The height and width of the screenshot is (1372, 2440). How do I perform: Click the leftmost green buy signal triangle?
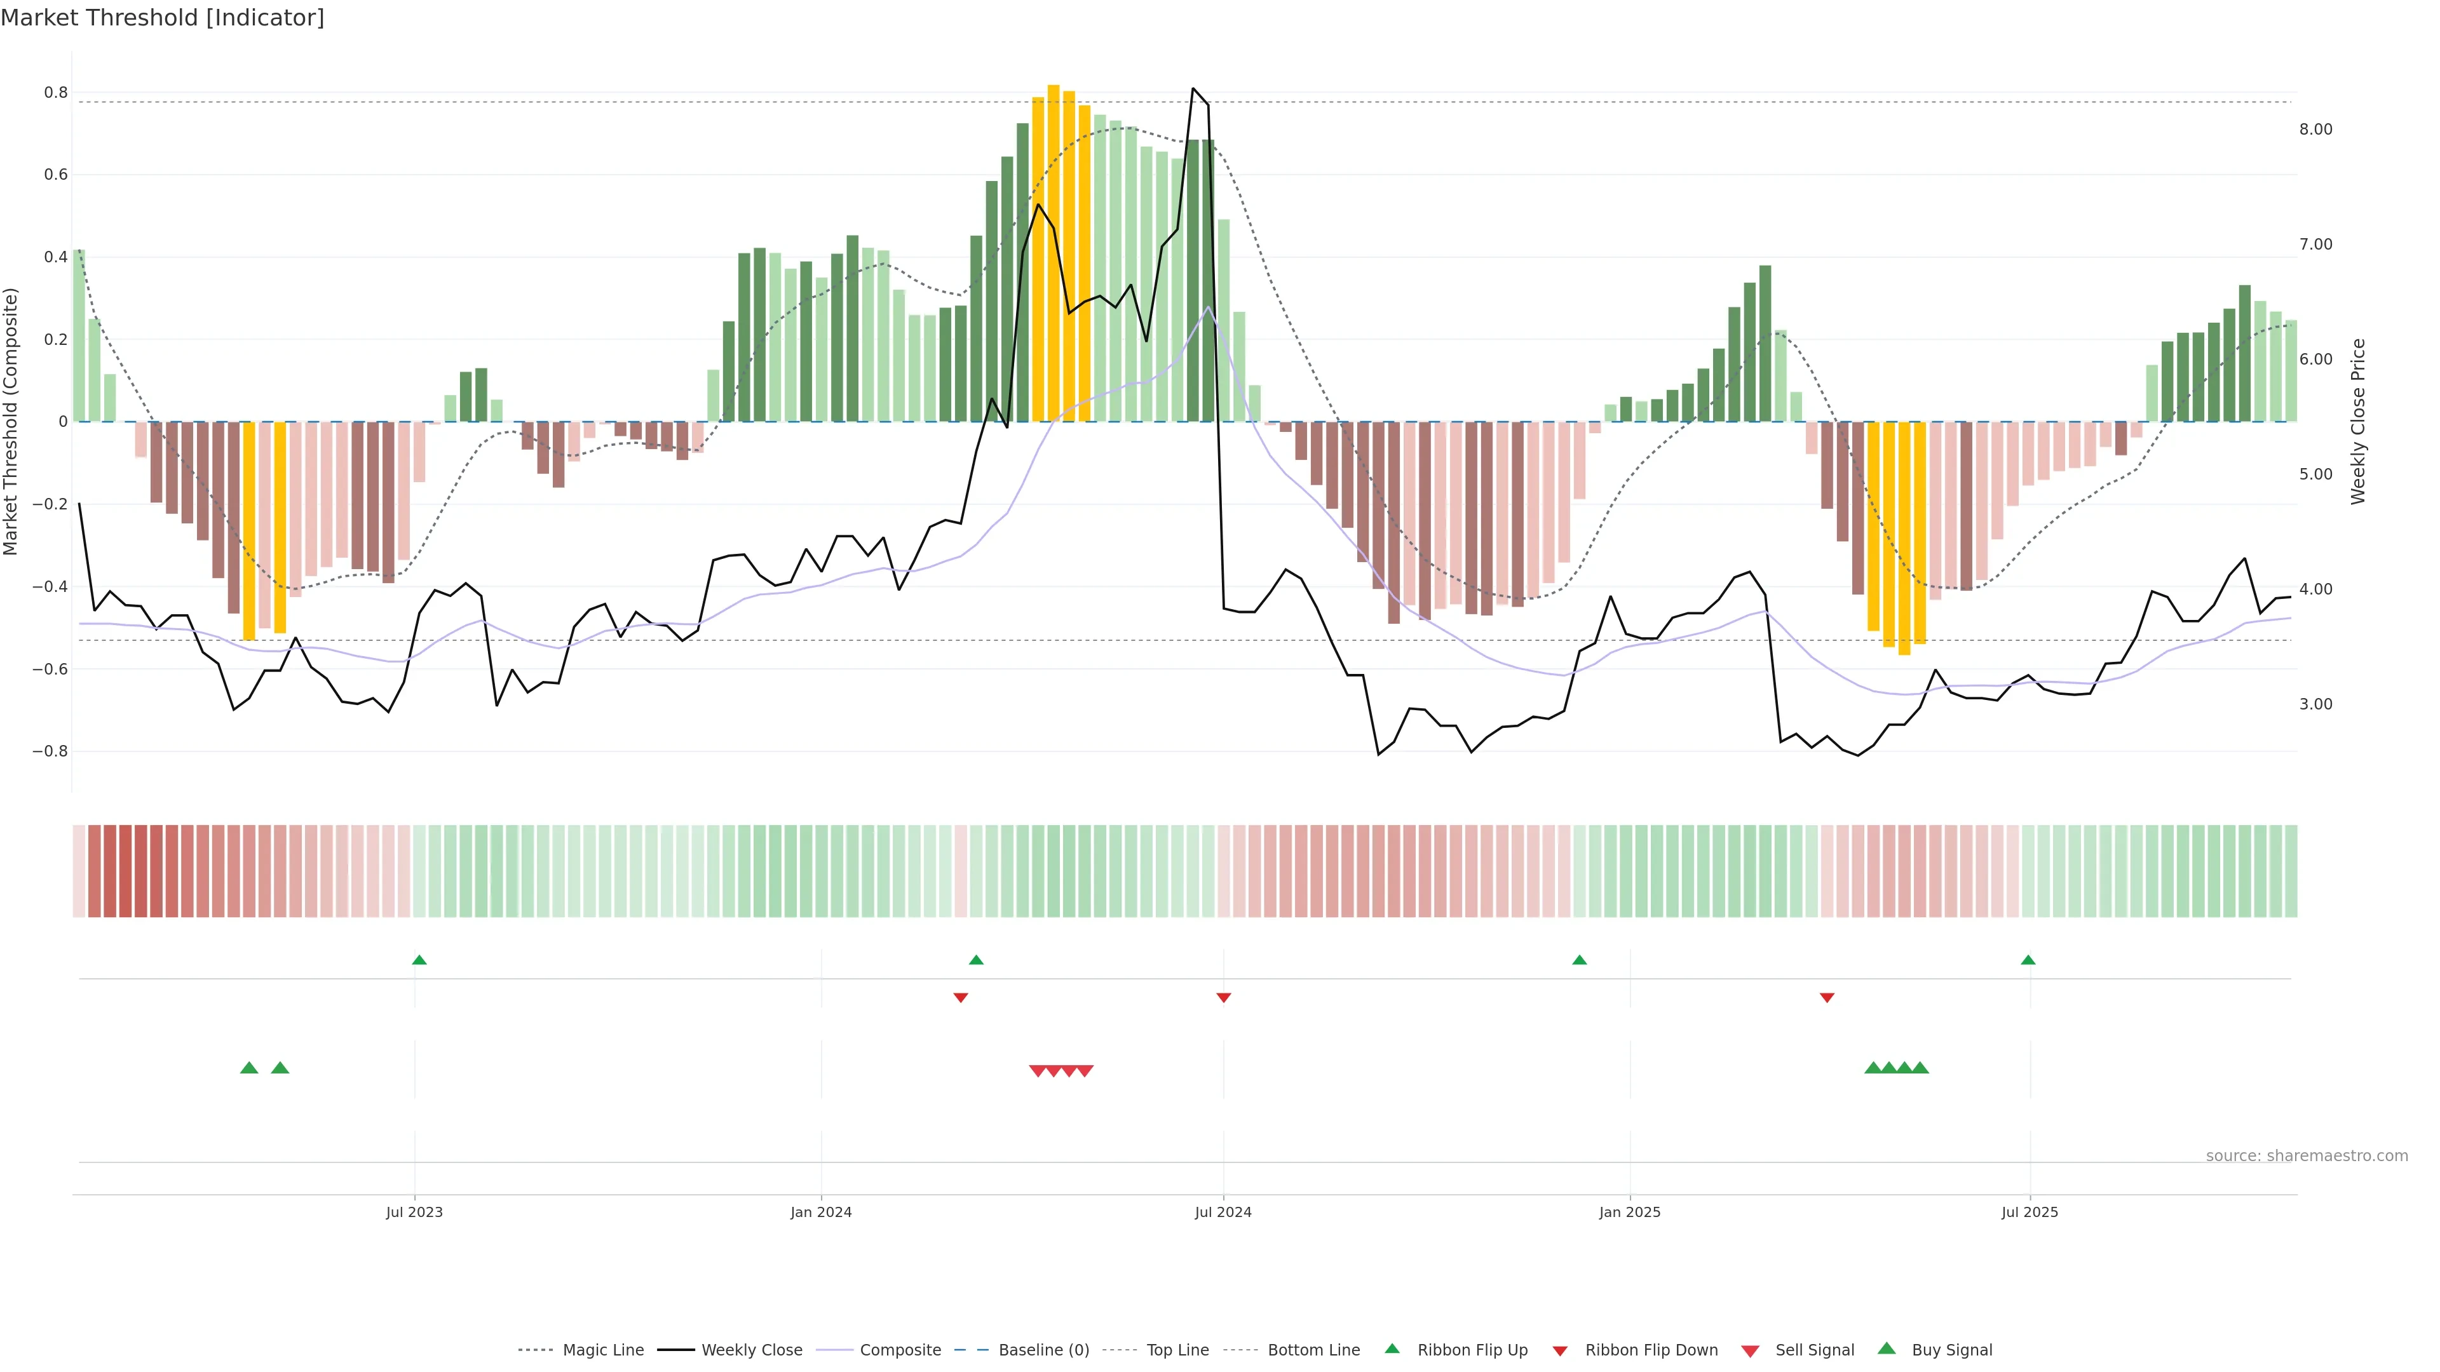click(249, 1068)
